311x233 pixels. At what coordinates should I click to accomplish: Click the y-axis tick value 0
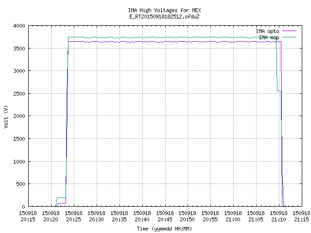[x=24, y=207]
